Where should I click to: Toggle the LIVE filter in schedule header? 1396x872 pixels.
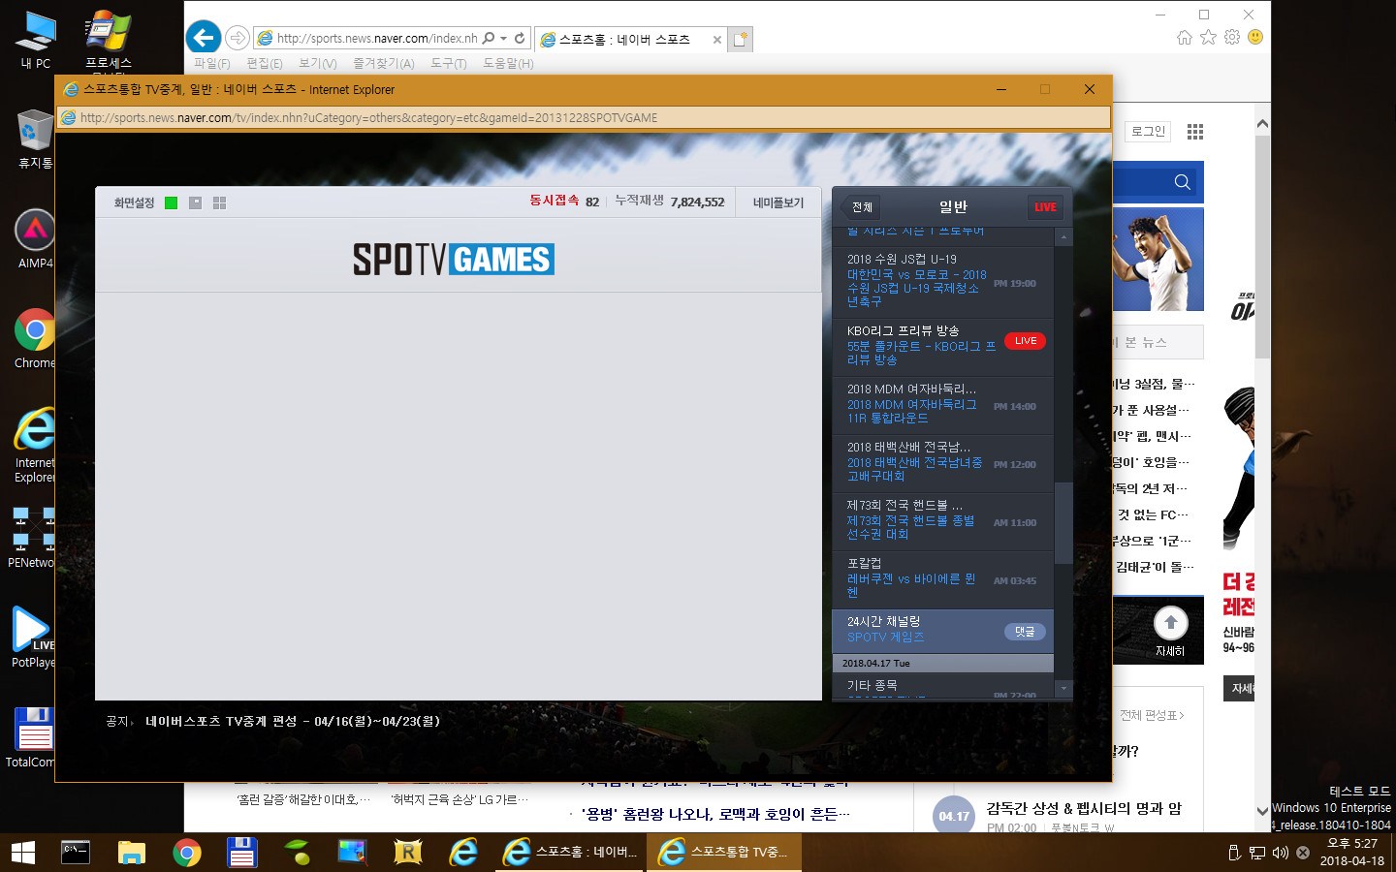pyautogui.click(x=1045, y=207)
